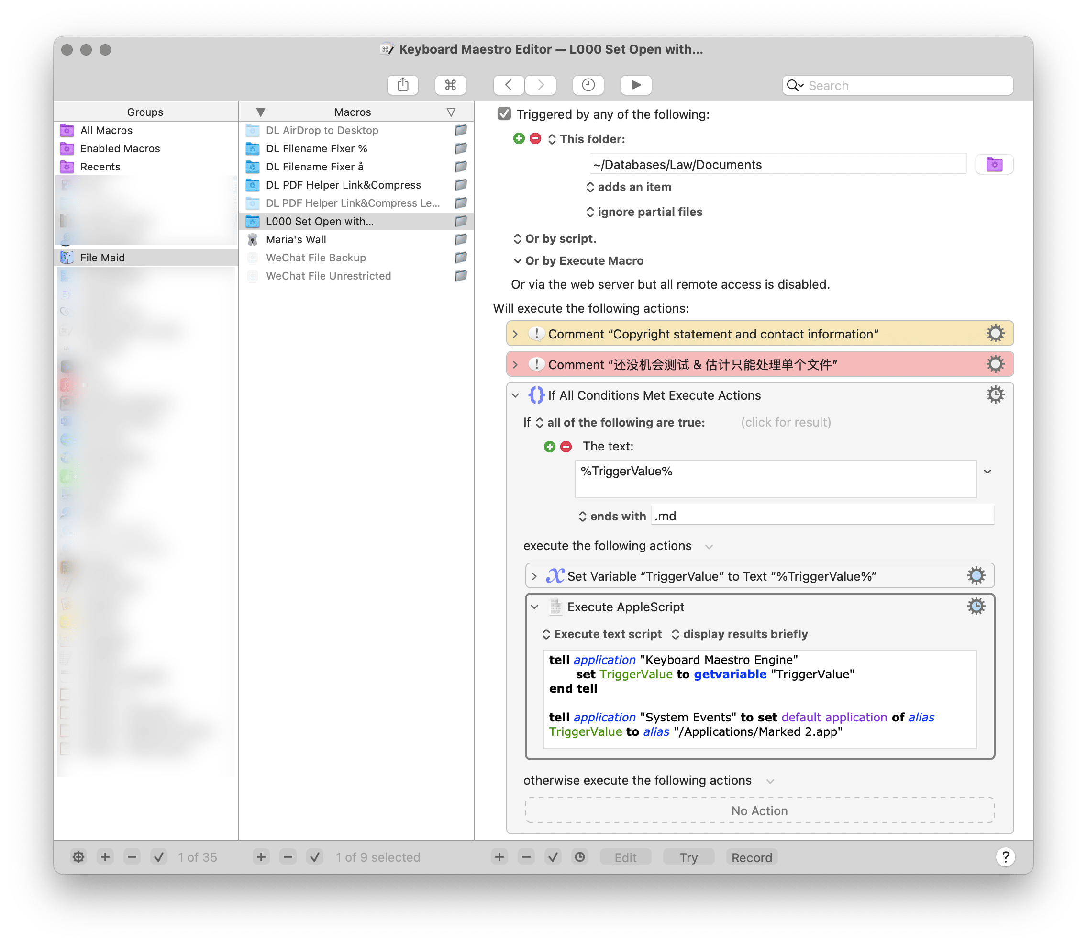This screenshot has width=1087, height=945.
Task: Open groups gear menu in bottom bar
Action: click(x=78, y=857)
